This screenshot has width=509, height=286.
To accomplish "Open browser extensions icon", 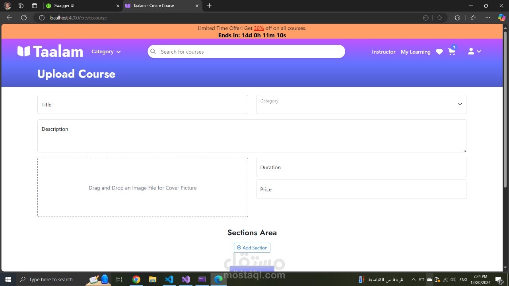I will point(457,17).
